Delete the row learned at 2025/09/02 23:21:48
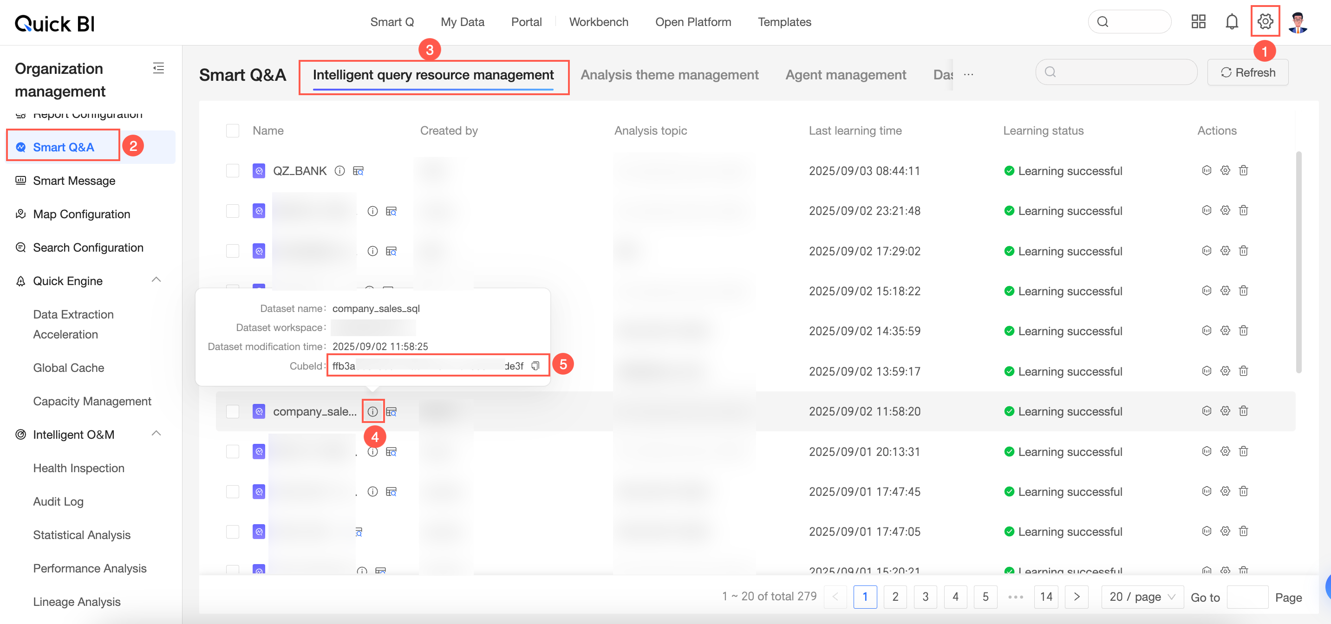Viewport: 1331px width, 624px height. click(x=1243, y=210)
